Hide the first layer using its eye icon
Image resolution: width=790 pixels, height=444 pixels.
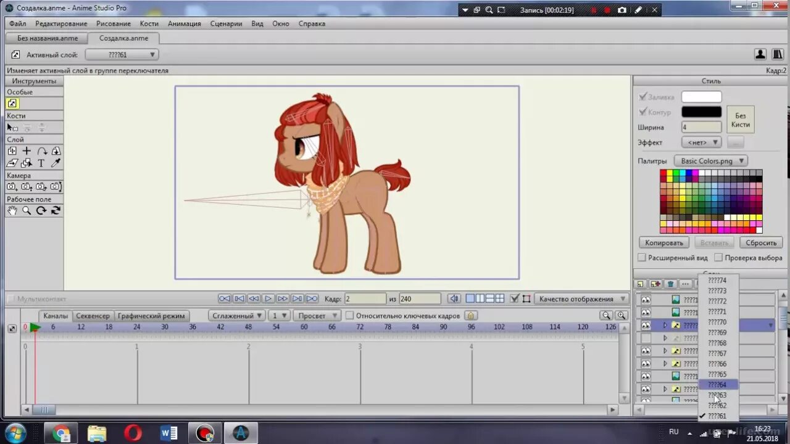646,300
